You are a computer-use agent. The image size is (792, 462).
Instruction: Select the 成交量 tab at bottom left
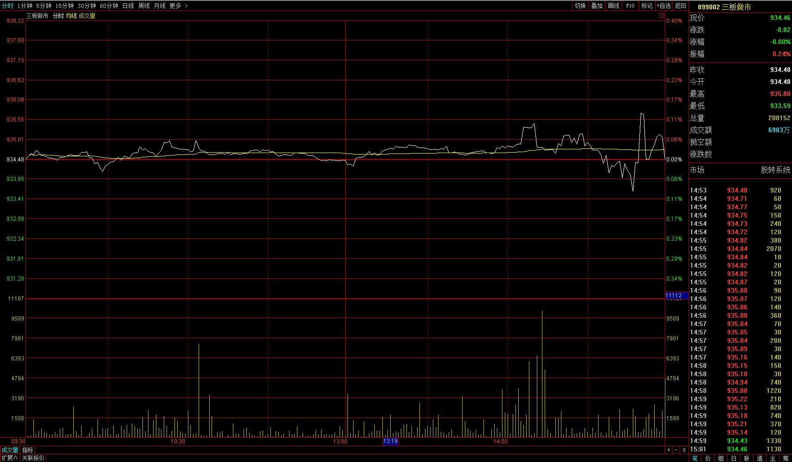point(10,450)
